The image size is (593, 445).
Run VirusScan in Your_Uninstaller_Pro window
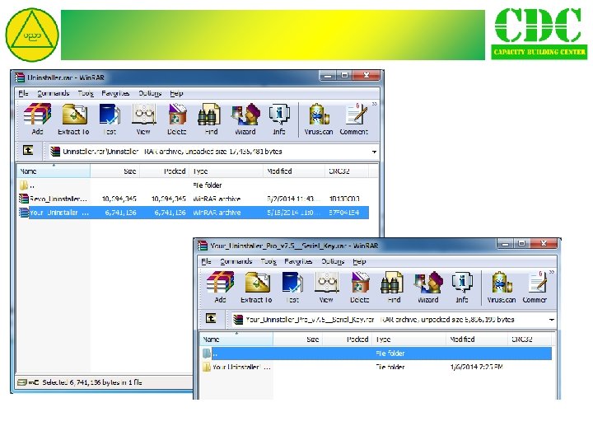point(502,288)
